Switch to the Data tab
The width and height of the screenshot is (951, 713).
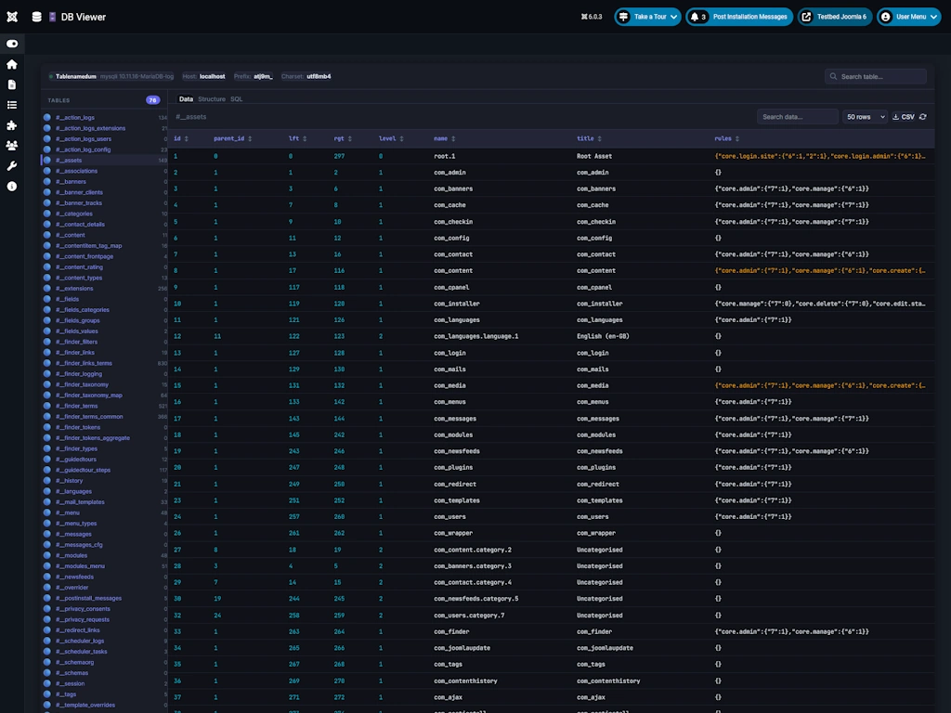pos(186,98)
